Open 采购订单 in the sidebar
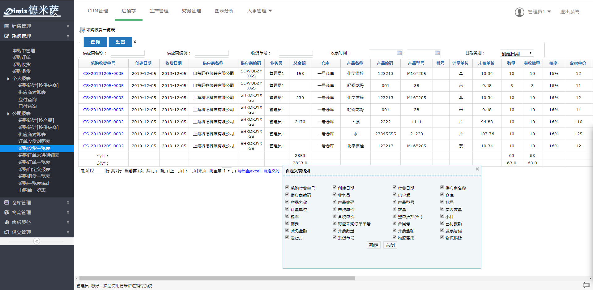The image size is (593, 290). [x=21, y=58]
